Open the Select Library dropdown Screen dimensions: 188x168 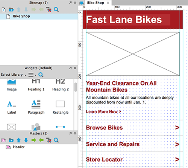(14, 75)
